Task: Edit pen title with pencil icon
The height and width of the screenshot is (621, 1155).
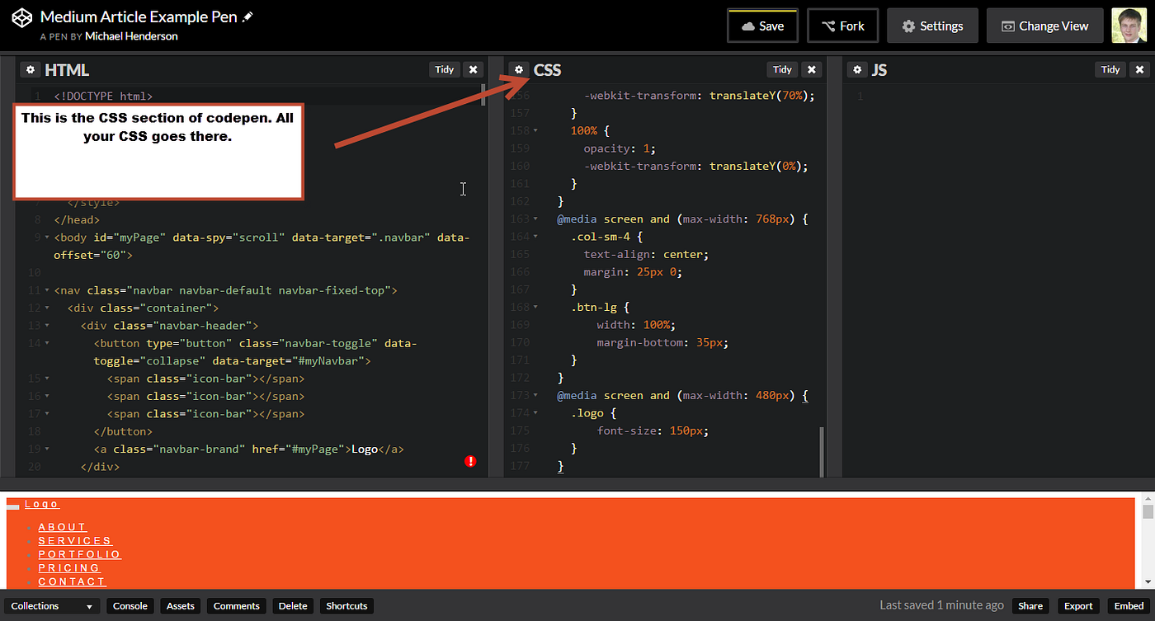Action: [x=247, y=16]
